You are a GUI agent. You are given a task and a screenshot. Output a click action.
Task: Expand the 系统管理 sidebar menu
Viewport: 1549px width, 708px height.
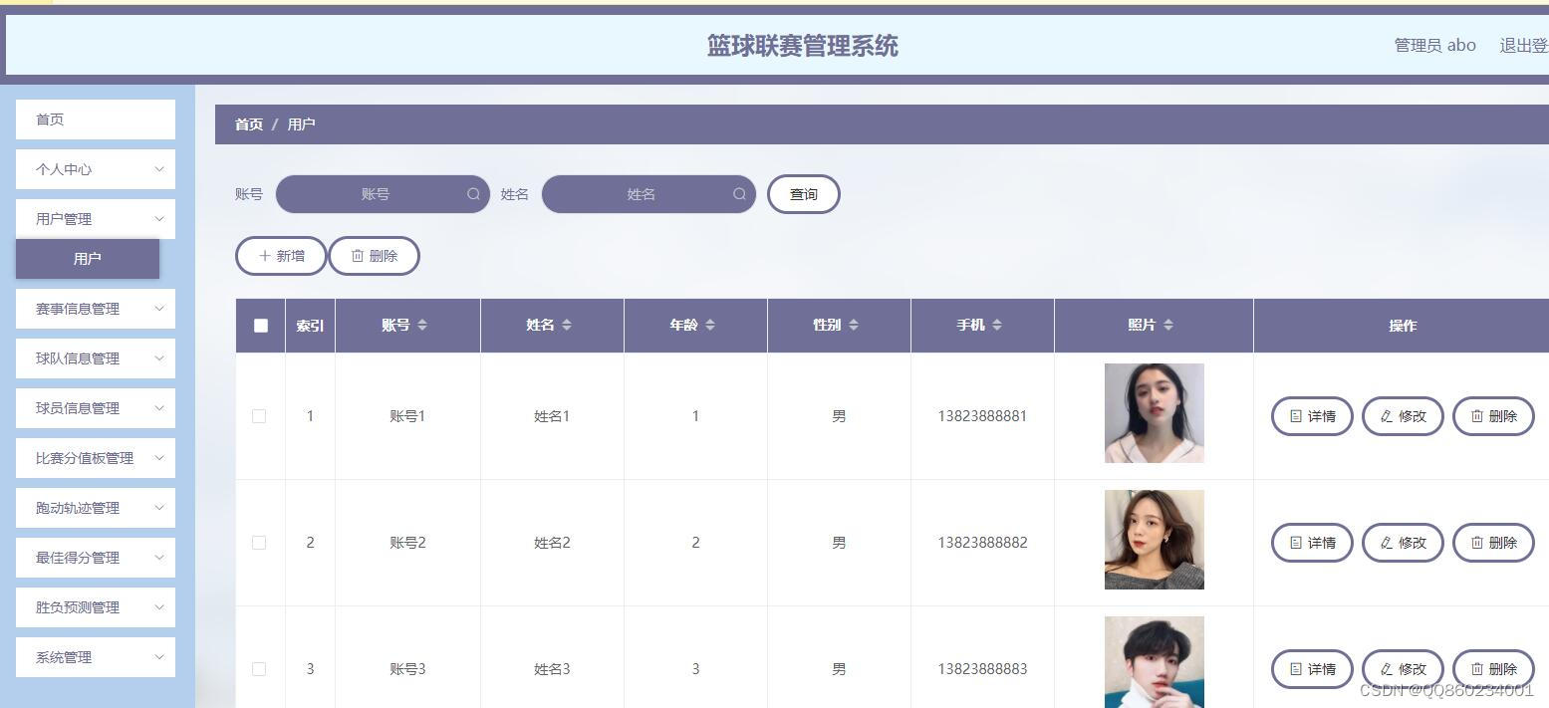(x=96, y=657)
